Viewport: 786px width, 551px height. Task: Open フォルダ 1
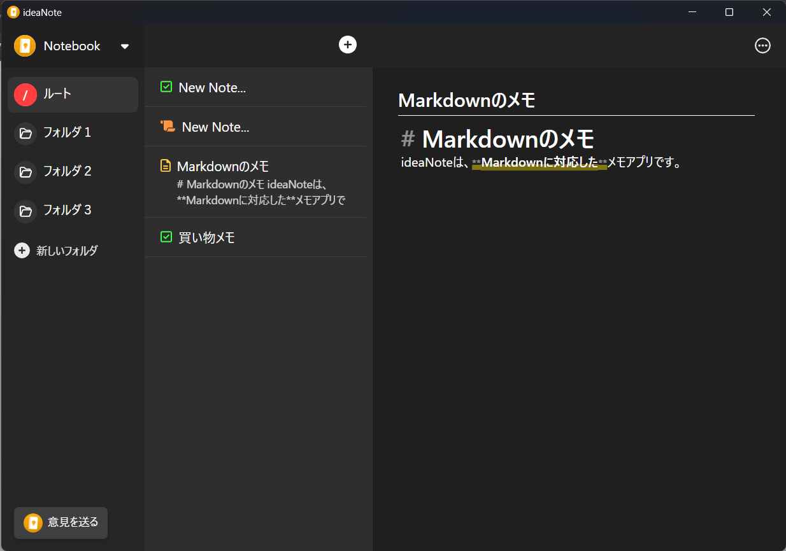[x=73, y=133]
